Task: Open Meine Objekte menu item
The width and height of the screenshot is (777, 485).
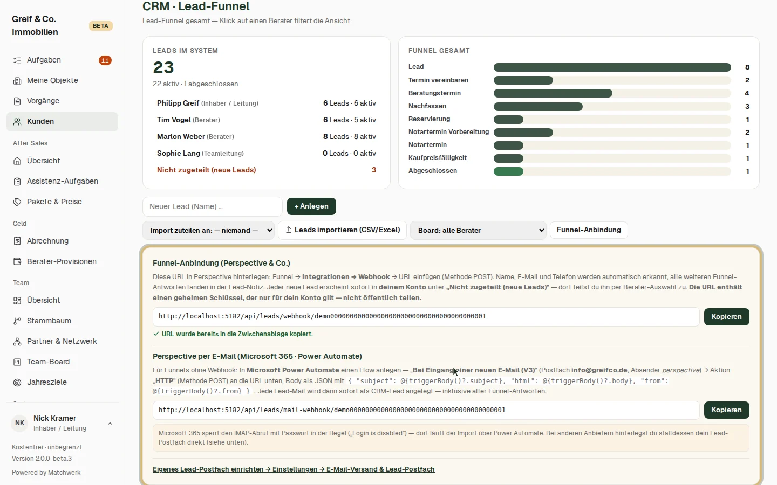Action: tap(62, 81)
